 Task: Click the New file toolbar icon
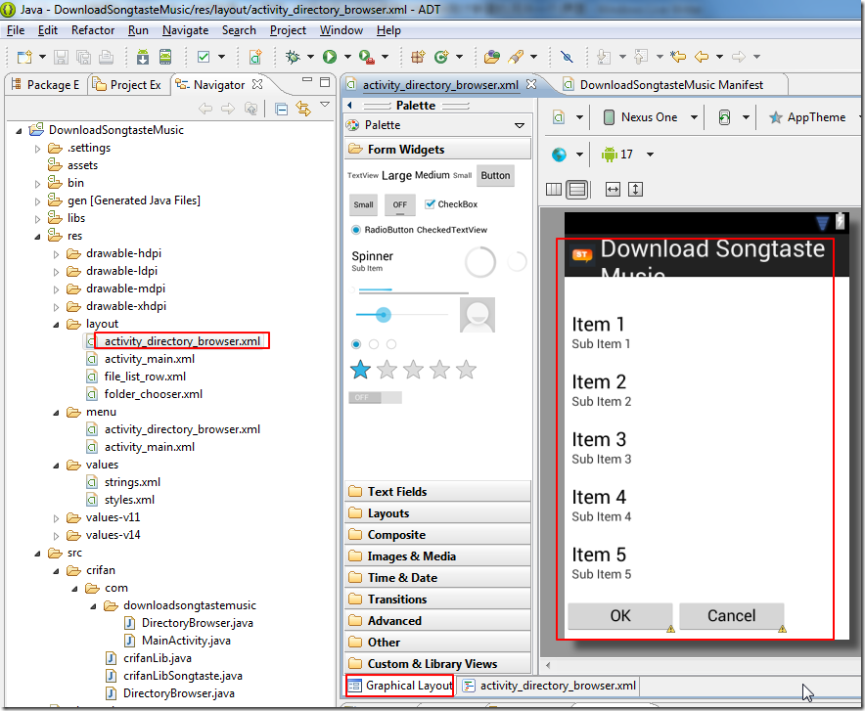click(23, 57)
